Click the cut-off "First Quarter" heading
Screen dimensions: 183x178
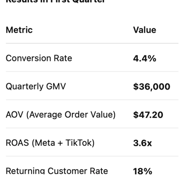78,1
